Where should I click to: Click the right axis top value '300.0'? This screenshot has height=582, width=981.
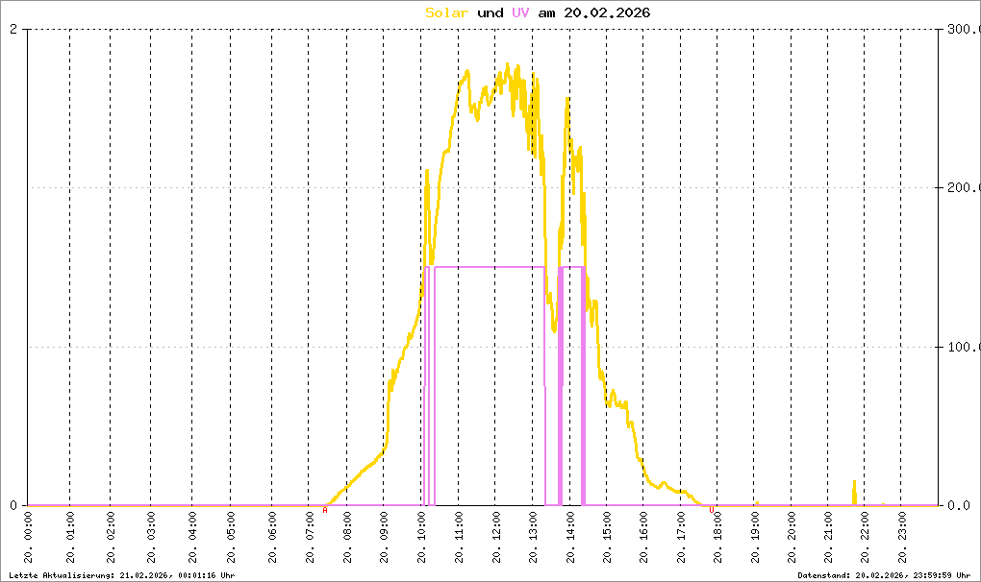964,30
